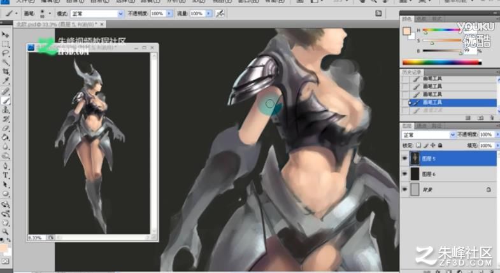The height and width of the screenshot is (273, 500).
Task: Toggle lock image pixels in Layers panel
Action: (425, 145)
